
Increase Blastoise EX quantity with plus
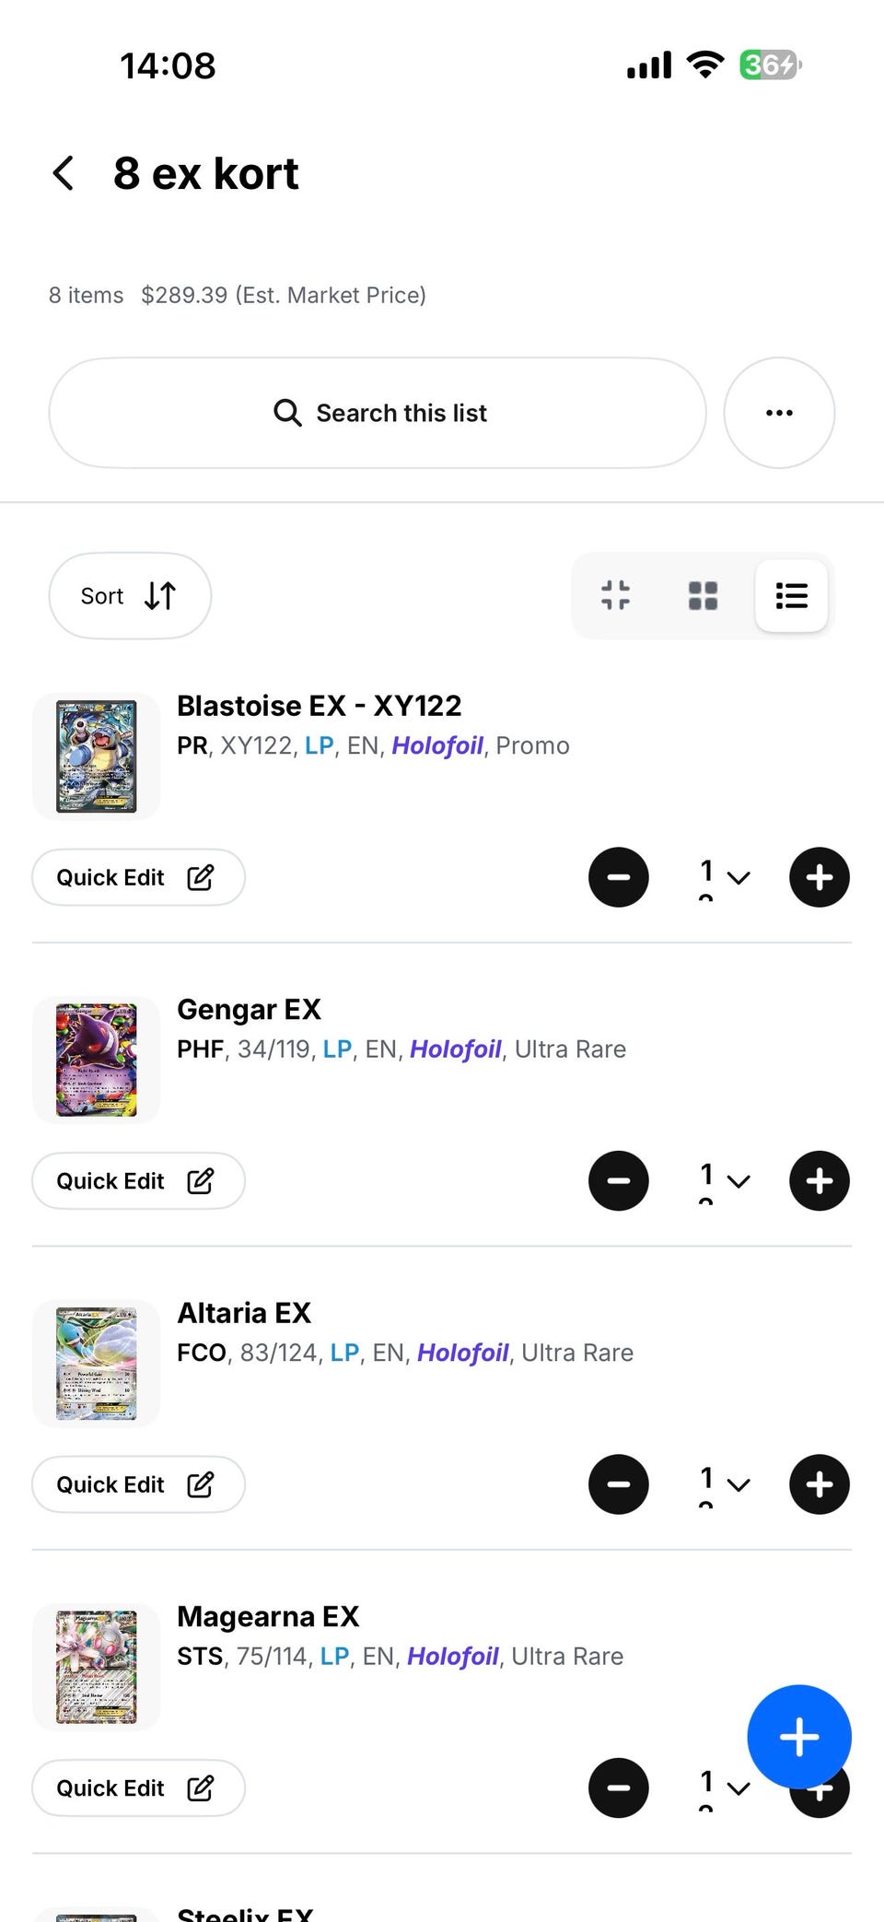[820, 877]
